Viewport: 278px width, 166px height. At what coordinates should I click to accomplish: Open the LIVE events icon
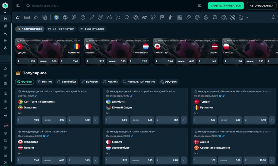click(27, 17)
